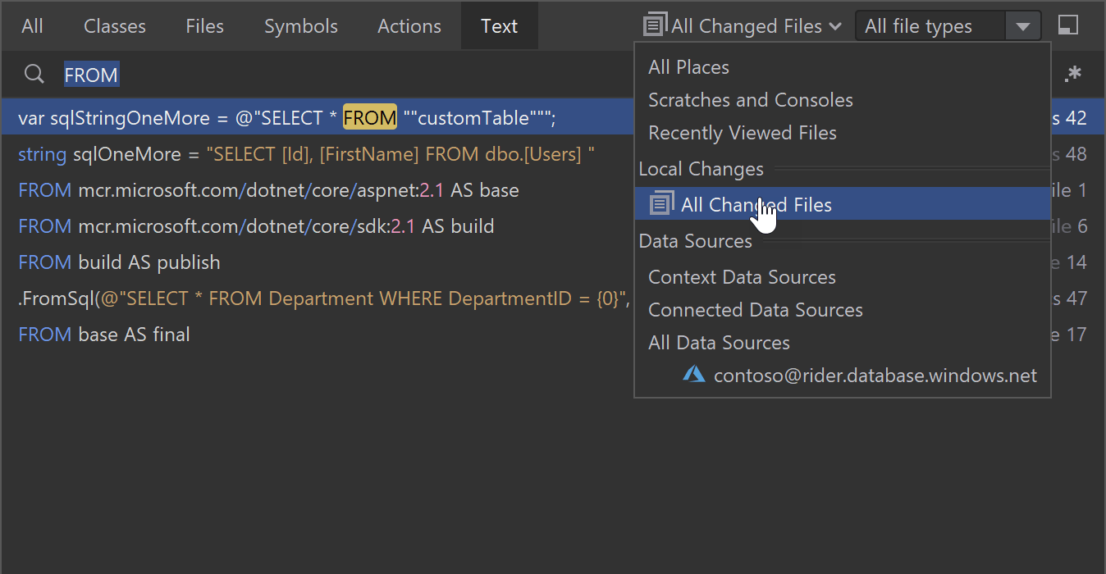Image resolution: width=1106 pixels, height=574 pixels.
Task: Click the open in tool window icon
Action: [1067, 25]
